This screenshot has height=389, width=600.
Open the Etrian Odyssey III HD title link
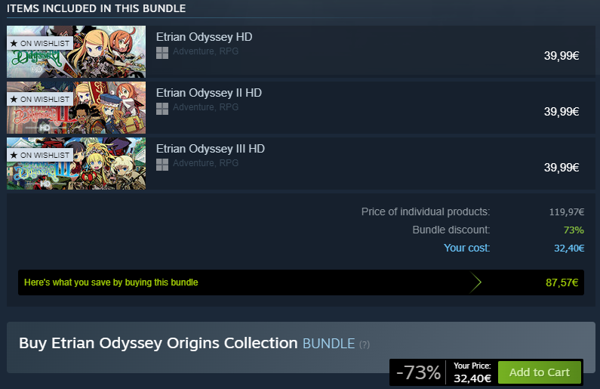click(x=210, y=149)
